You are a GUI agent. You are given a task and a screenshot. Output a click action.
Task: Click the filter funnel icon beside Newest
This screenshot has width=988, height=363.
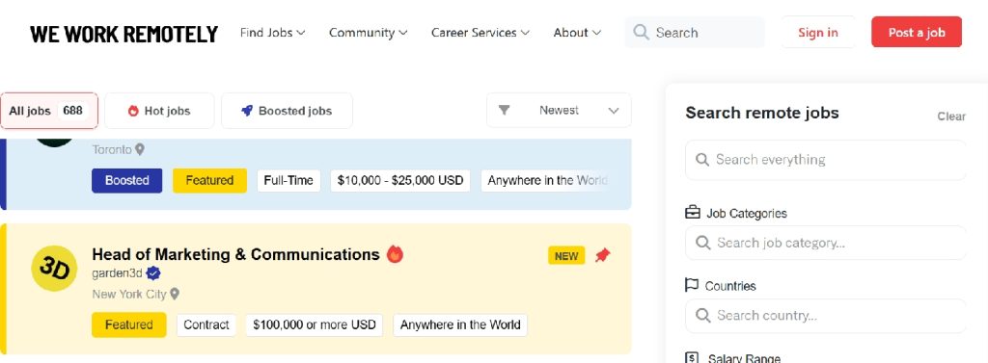pyautogui.click(x=504, y=110)
